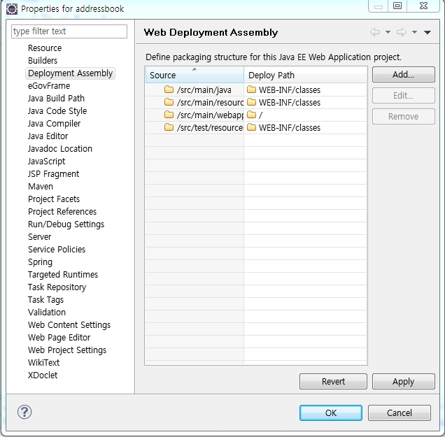Open the view menu triangle dropdown
The width and height of the screenshot is (445, 437).
pyautogui.click(x=427, y=32)
